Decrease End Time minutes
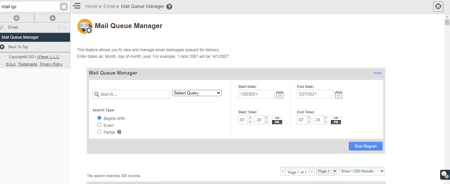Viewport: 450px width, 184px height. pos(325,122)
